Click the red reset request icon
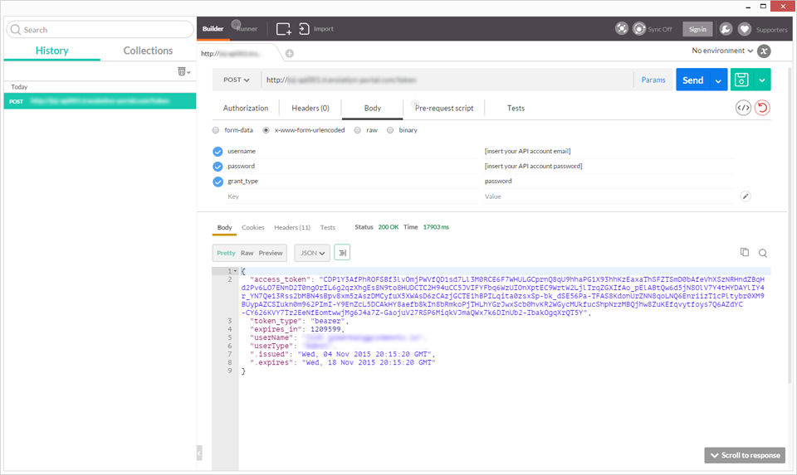The image size is (797, 475). tap(762, 108)
